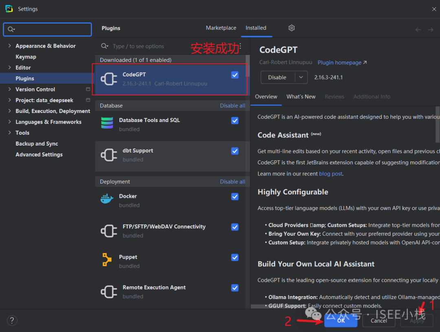
Task: Open the plugin list options menu (three dots)
Action: click(240, 46)
